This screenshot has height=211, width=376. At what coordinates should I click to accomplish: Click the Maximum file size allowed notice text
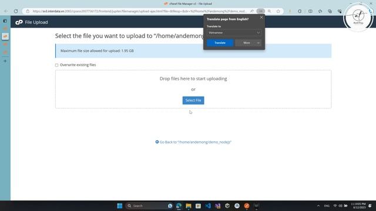coord(97,51)
